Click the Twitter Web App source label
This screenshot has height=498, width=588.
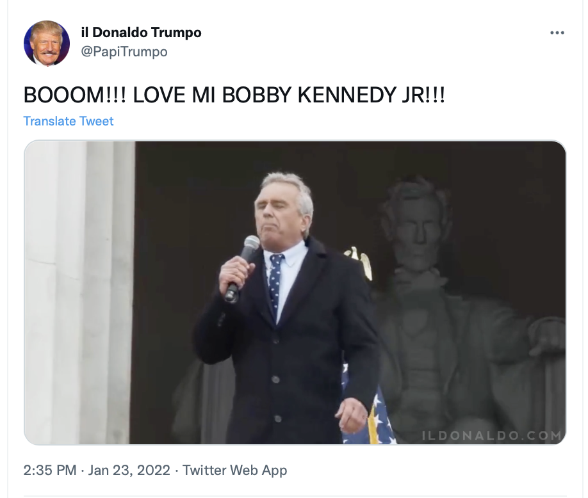pos(234,470)
